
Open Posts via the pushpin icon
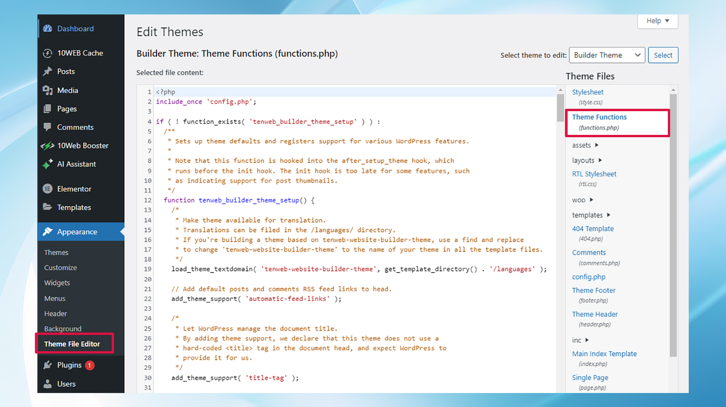[x=47, y=71]
